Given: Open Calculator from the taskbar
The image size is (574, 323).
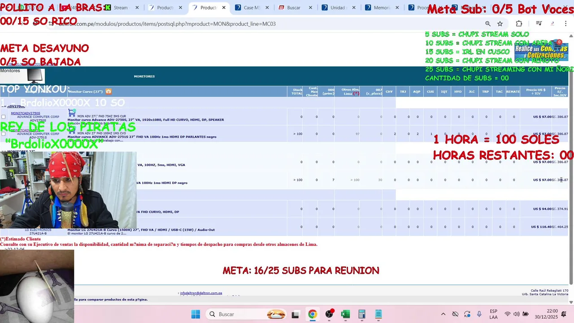Looking at the screenshot, I should (362, 314).
